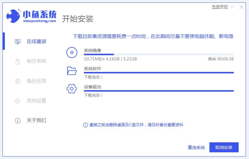Open the 在线重装 tab

tap(37, 42)
